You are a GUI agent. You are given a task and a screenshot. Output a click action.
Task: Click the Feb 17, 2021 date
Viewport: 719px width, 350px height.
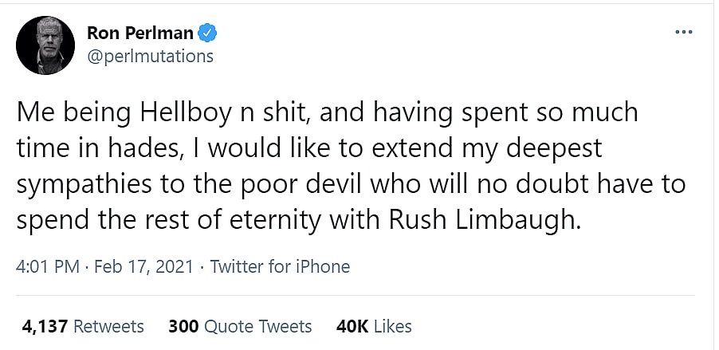click(x=143, y=266)
